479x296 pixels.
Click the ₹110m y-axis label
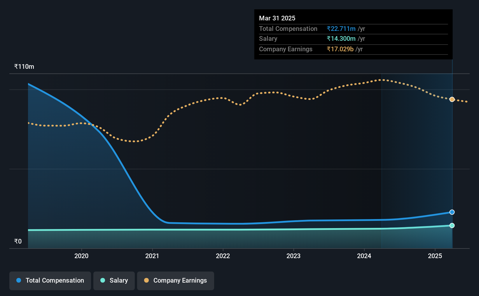point(24,66)
